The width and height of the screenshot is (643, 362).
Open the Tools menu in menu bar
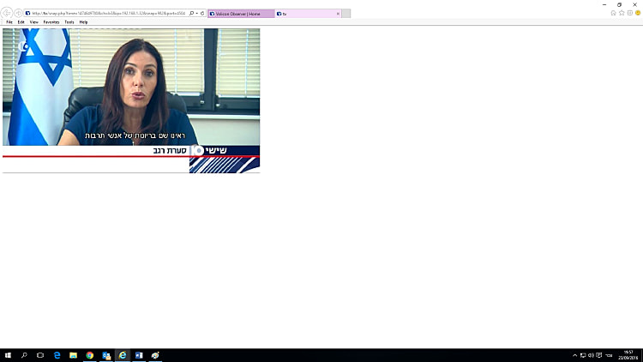(69, 22)
